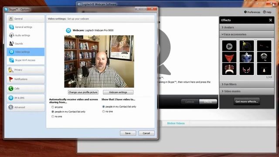279x157 pixels.
Task: Save the Skype options
Action: tap(128, 133)
